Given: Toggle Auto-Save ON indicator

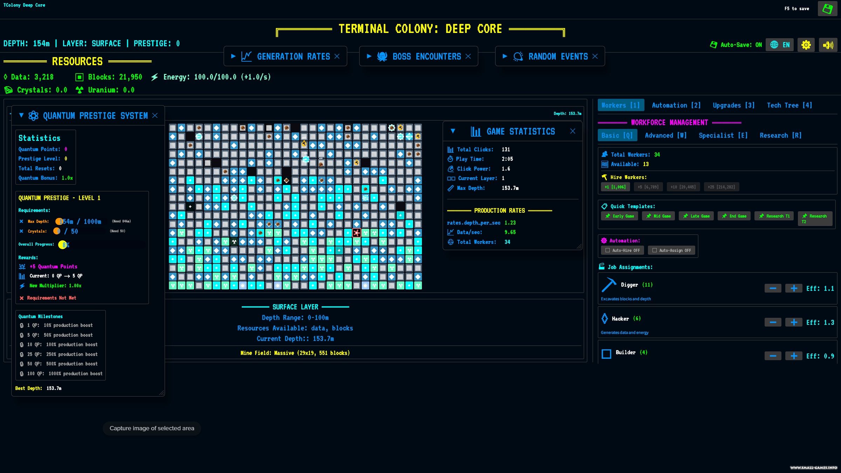Looking at the screenshot, I should [736, 45].
